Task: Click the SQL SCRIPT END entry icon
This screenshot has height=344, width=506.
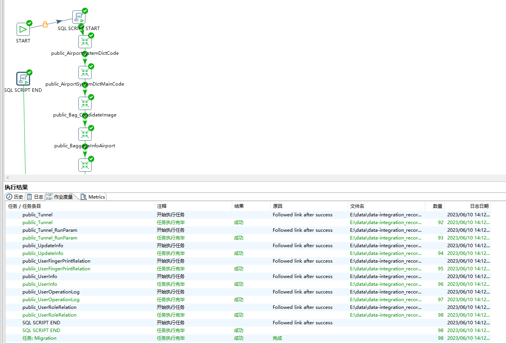Action: point(23,79)
